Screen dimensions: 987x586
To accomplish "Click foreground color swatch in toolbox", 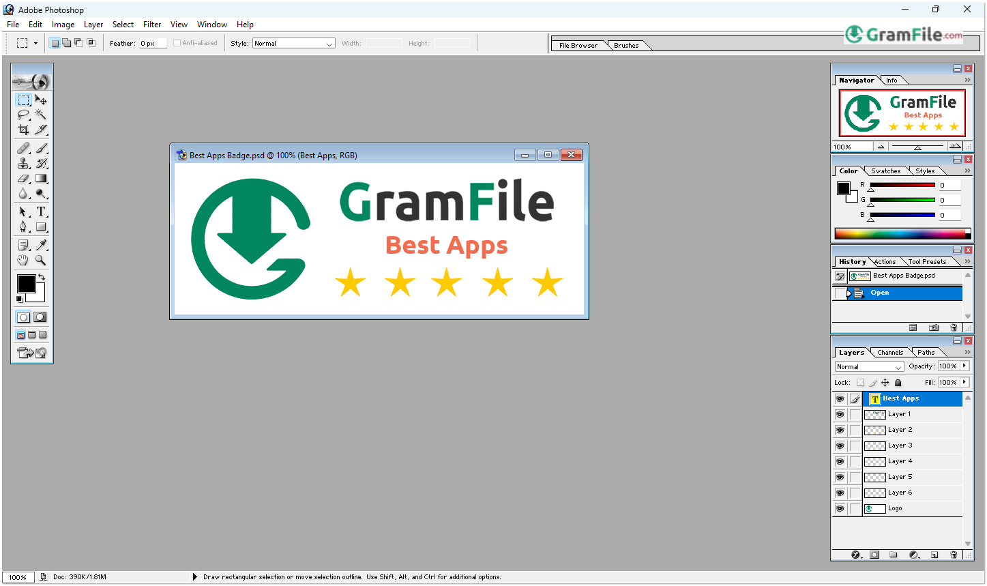I will click(x=27, y=284).
